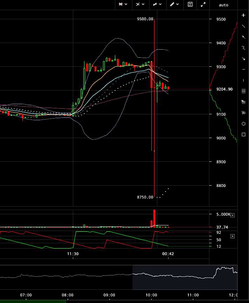The width and height of the screenshot is (249, 303).
Task: Open the indicators overlay dropdown
Action: point(140,4)
